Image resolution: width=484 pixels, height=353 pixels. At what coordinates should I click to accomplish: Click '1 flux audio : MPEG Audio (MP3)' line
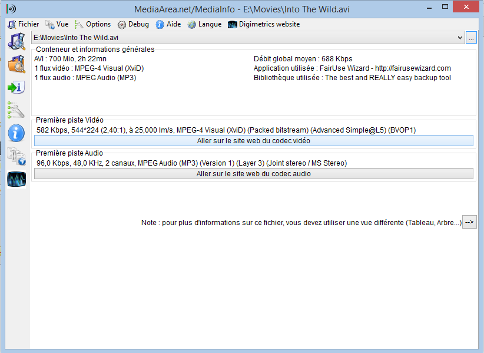[85, 78]
